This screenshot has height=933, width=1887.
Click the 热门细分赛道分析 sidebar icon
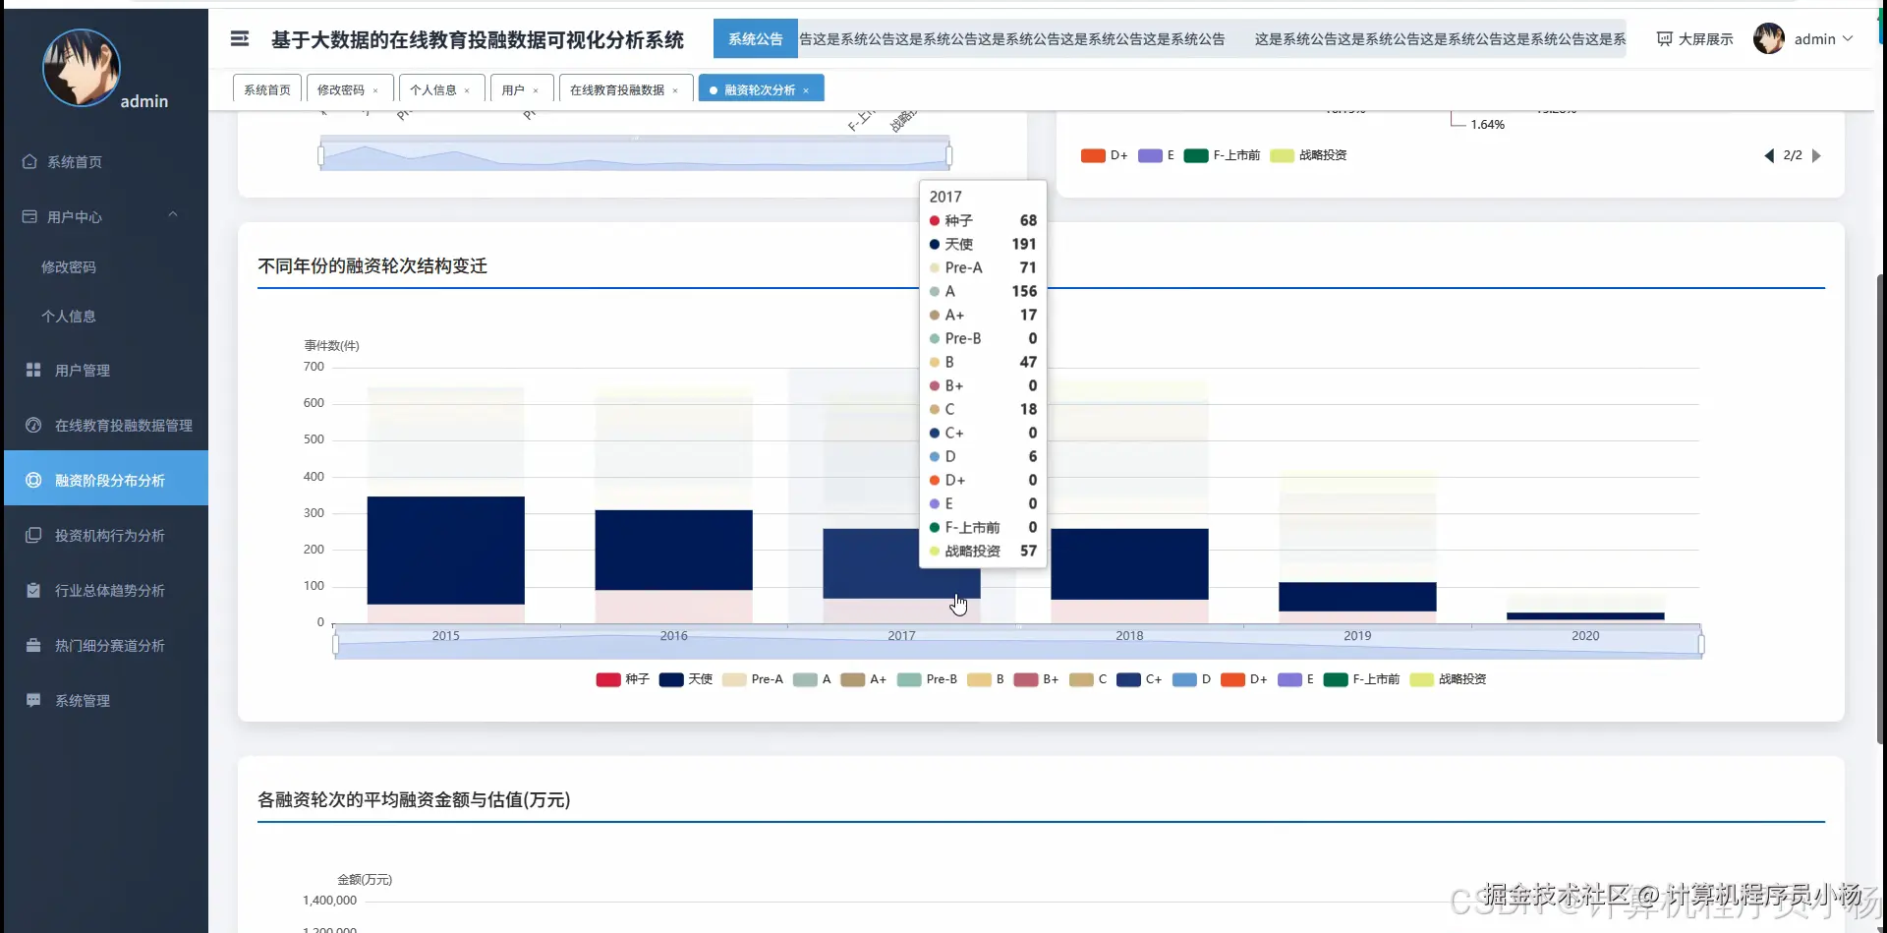coord(33,646)
